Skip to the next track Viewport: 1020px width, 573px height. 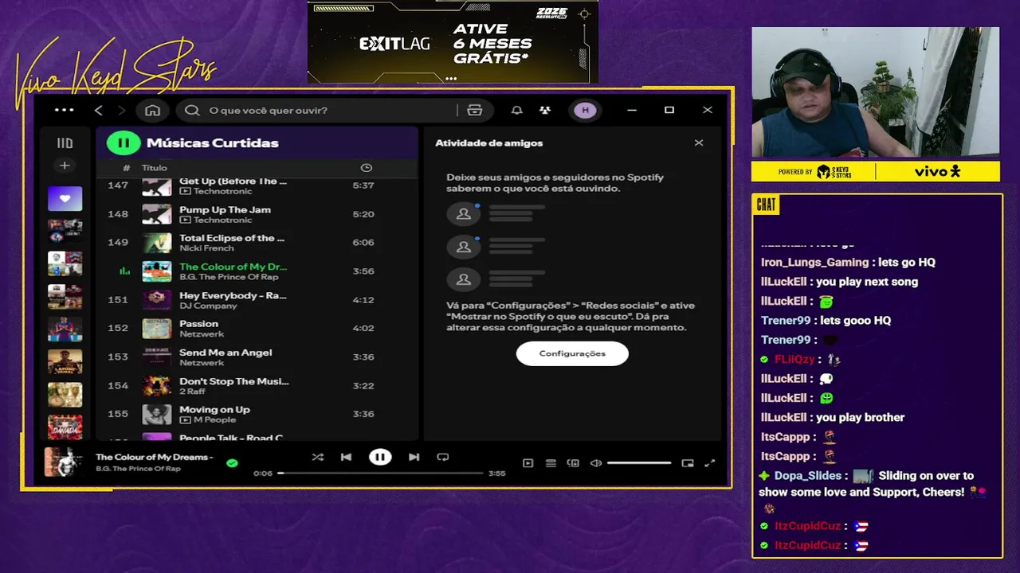[414, 457]
